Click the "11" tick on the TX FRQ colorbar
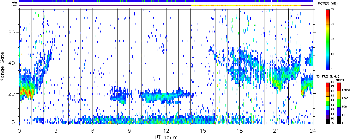 coord(333,114)
